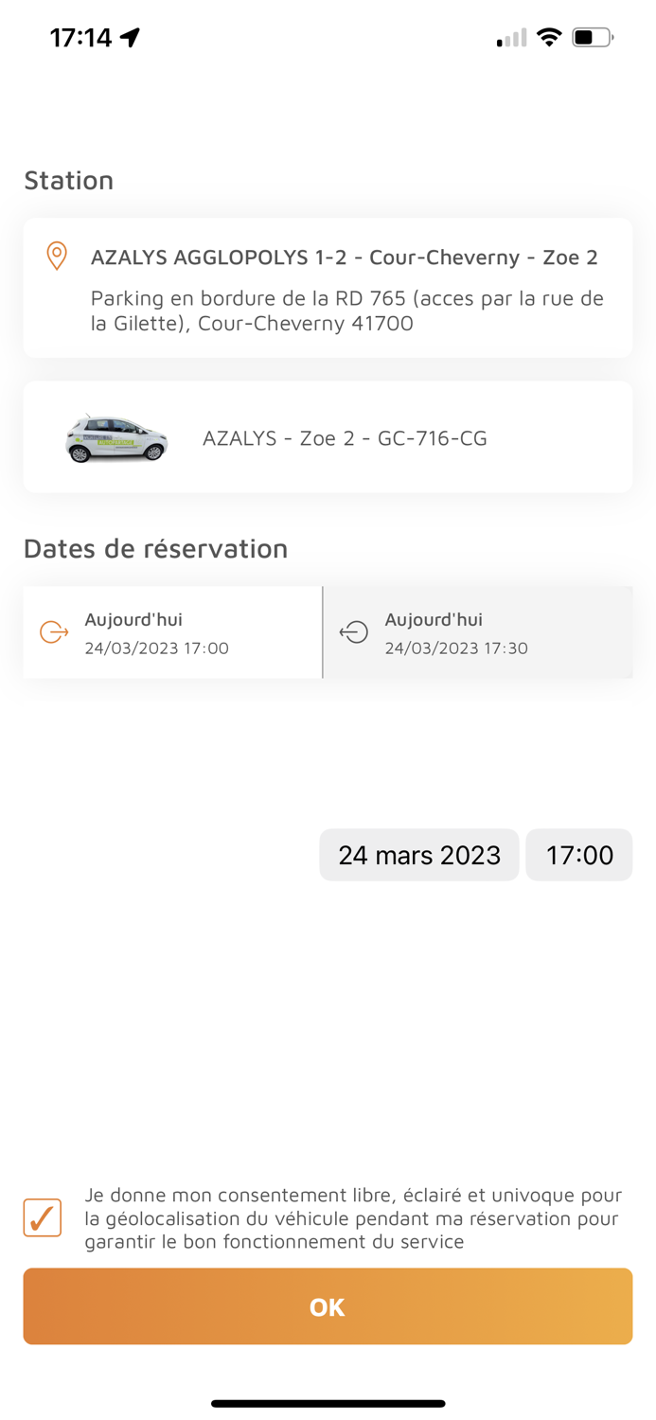Click the location services arrow in the status bar
This screenshot has height=1420, width=656.
pos(128,35)
